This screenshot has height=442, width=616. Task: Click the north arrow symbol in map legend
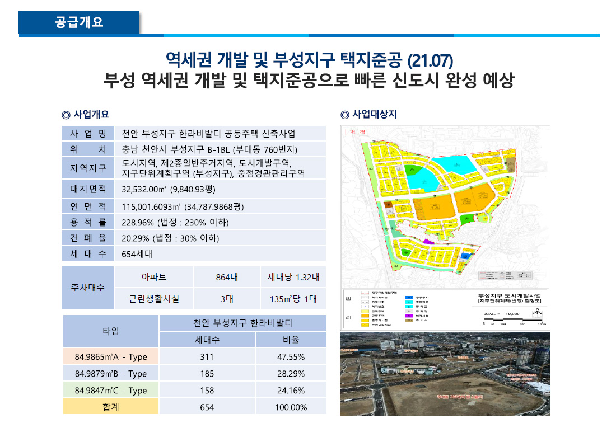click(x=537, y=313)
